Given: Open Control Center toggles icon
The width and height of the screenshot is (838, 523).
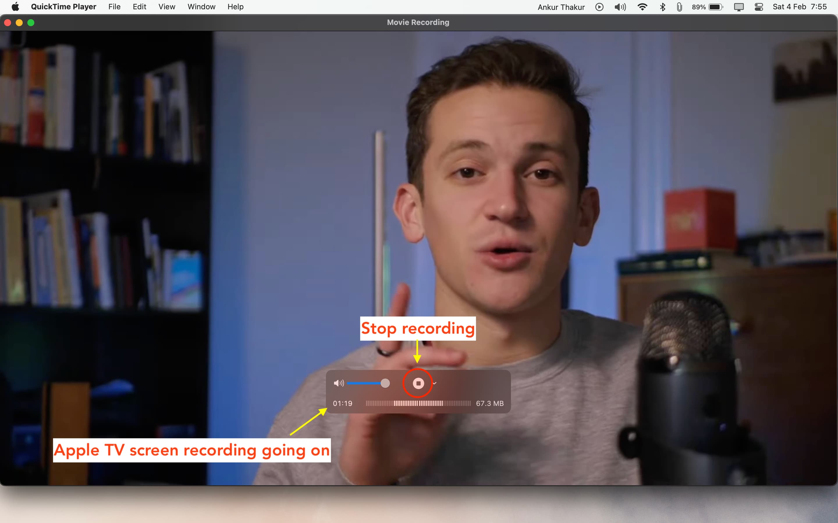Looking at the screenshot, I should point(759,7).
